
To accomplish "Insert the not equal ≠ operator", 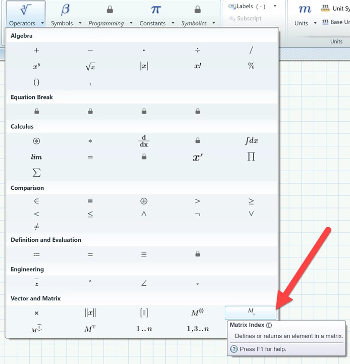I will point(36,227).
